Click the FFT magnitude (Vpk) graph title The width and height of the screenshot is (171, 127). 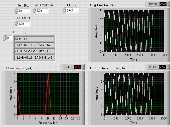pos(19,68)
